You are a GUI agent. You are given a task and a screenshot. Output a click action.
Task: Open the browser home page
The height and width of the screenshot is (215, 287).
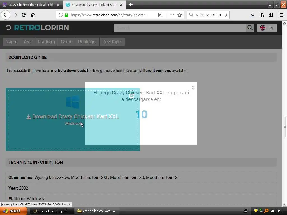tap(33, 15)
